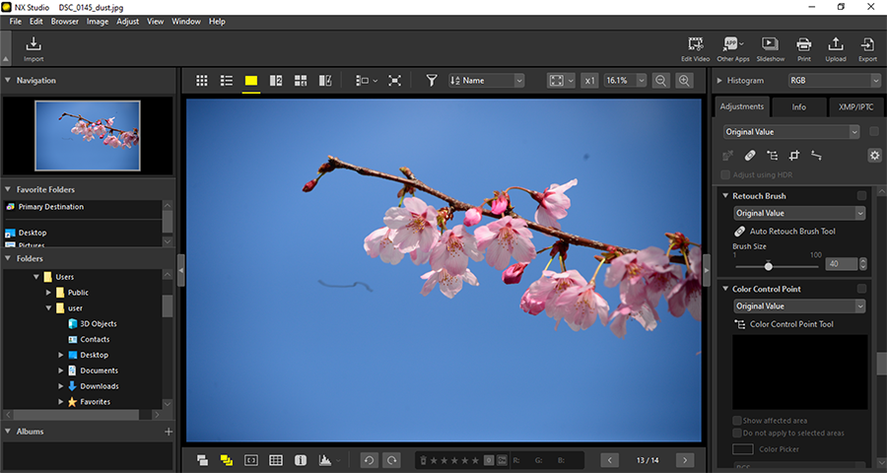This screenshot has height=473, width=887.
Task: Enable the checkbox beside top Original Value dropdown
Action: 874,131
